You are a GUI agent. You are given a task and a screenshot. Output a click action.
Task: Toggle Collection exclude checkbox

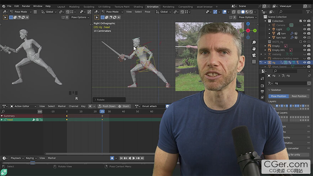click(x=301, y=21)
